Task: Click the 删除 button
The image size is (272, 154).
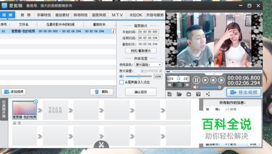Action: click(x=102, y=91)
